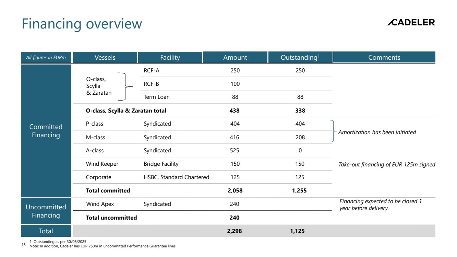The image size is (457, 257).
Task: Click the Wind Apex vessel cell
Action: tap(100, 204)
